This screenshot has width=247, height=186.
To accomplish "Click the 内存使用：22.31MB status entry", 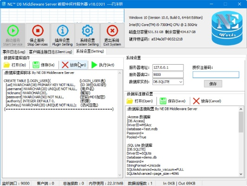I will [x=106, y=183].
